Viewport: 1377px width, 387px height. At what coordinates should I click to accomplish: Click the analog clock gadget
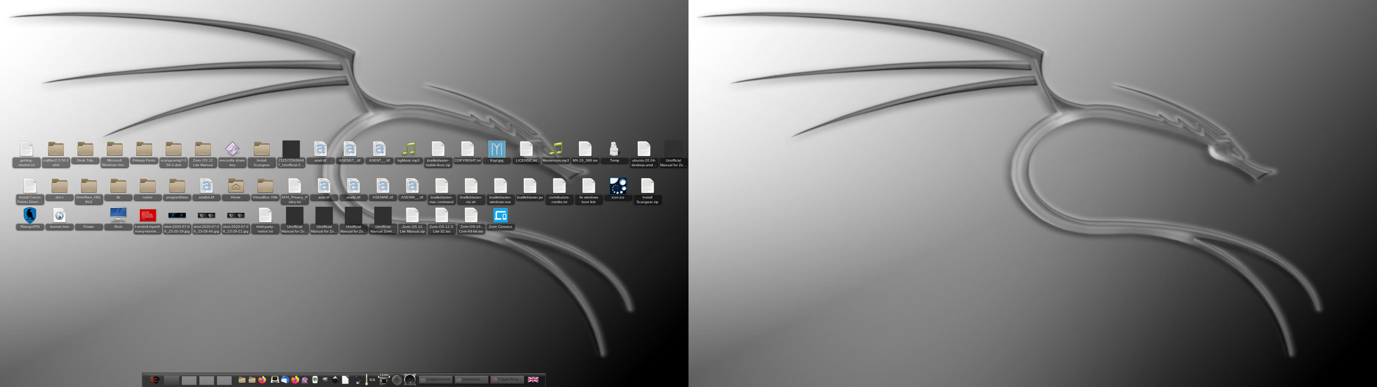coord(397,379)
